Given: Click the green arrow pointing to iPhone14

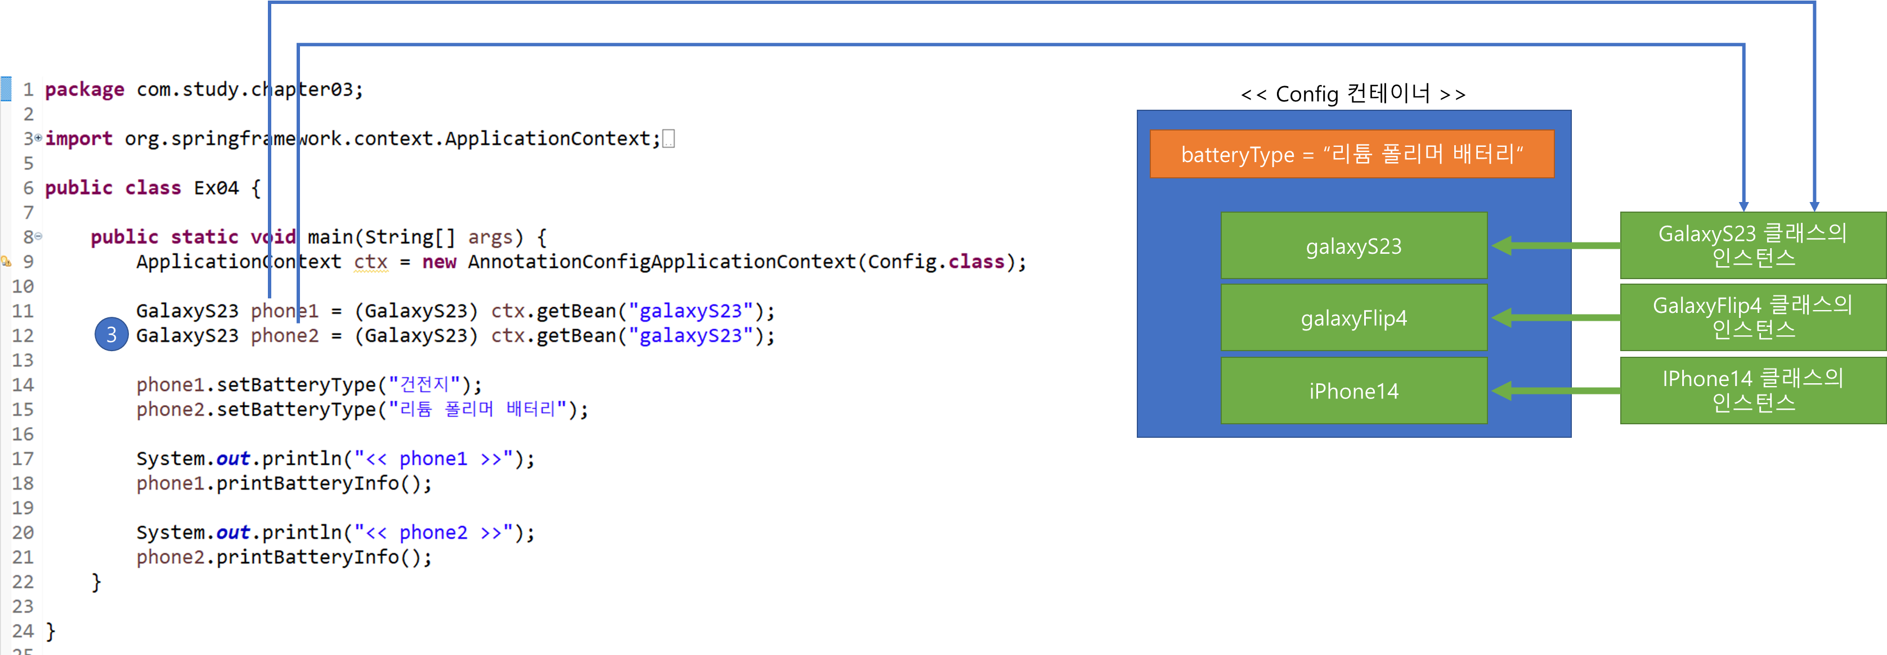Looking at the screenshot, I should pyautogui.click(x=1553, y=391).
